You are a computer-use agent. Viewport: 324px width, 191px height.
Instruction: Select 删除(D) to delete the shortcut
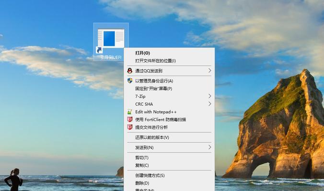[x=142, y=183]
